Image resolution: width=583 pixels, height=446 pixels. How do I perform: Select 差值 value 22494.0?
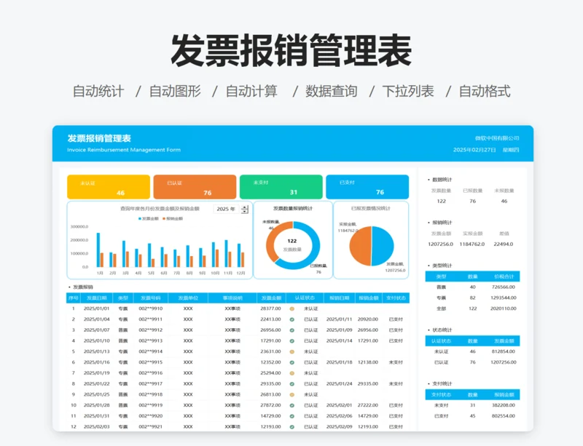click(x=504, y=244)
